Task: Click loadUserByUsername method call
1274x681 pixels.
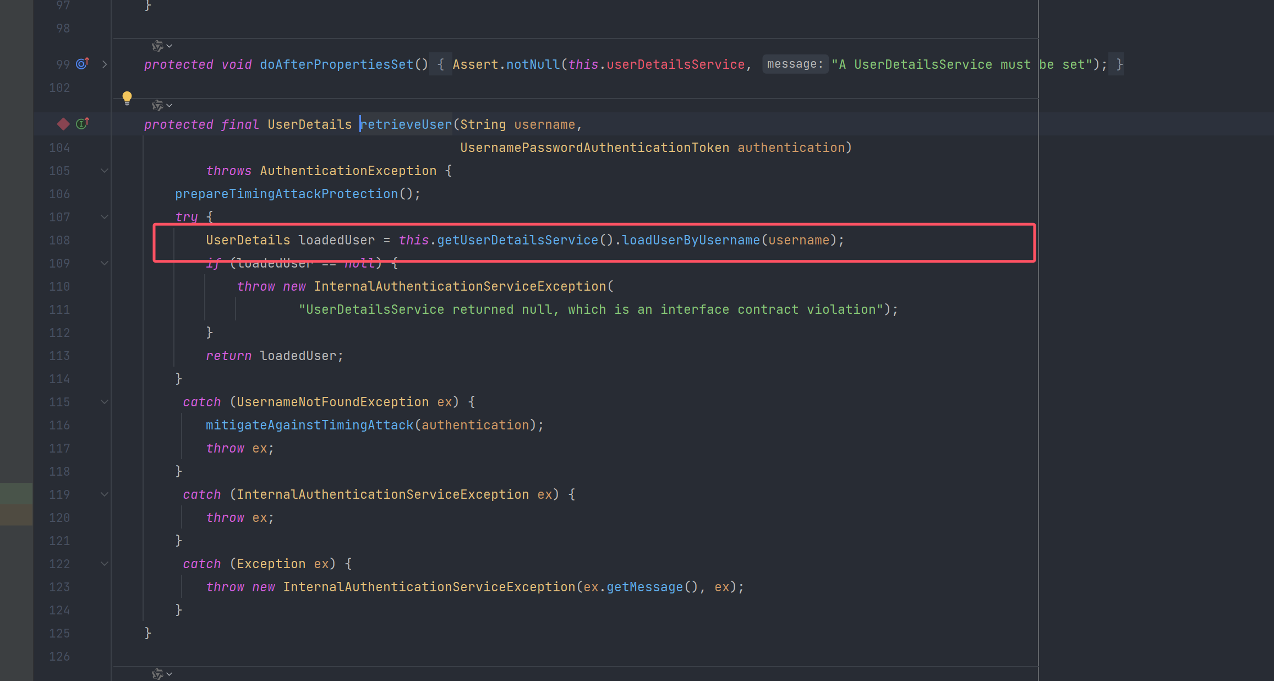Action: click(x=691, y=241)
